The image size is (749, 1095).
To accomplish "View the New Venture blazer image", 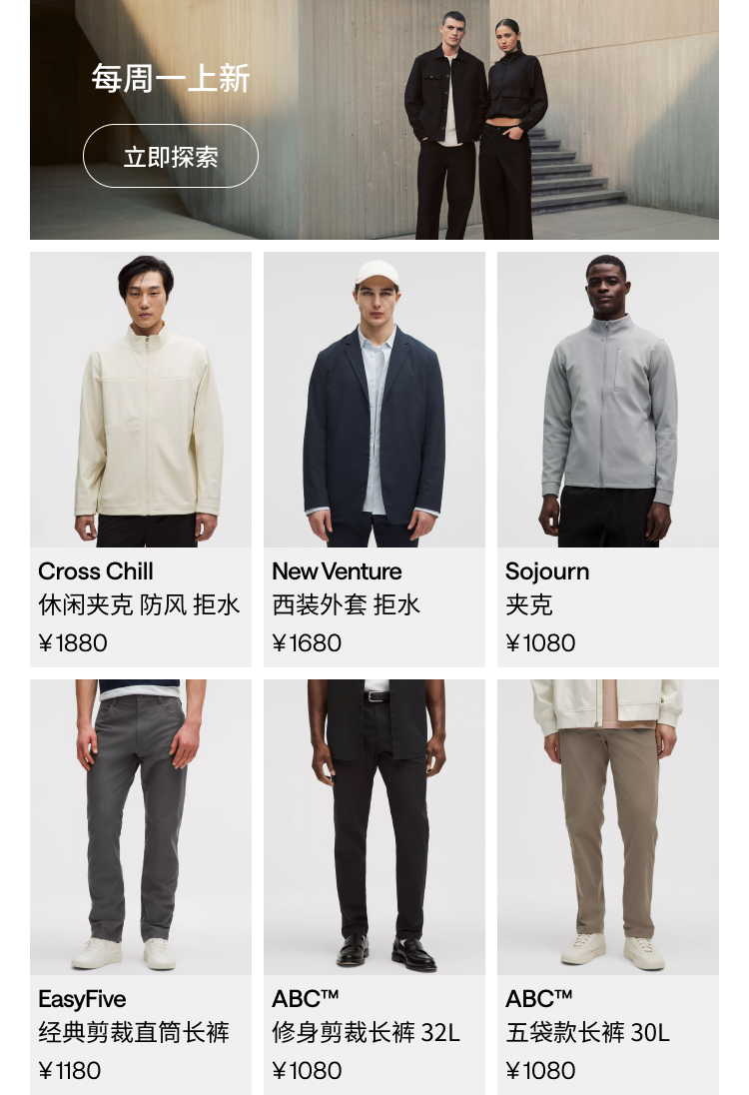I will click(x=374, y=400).
